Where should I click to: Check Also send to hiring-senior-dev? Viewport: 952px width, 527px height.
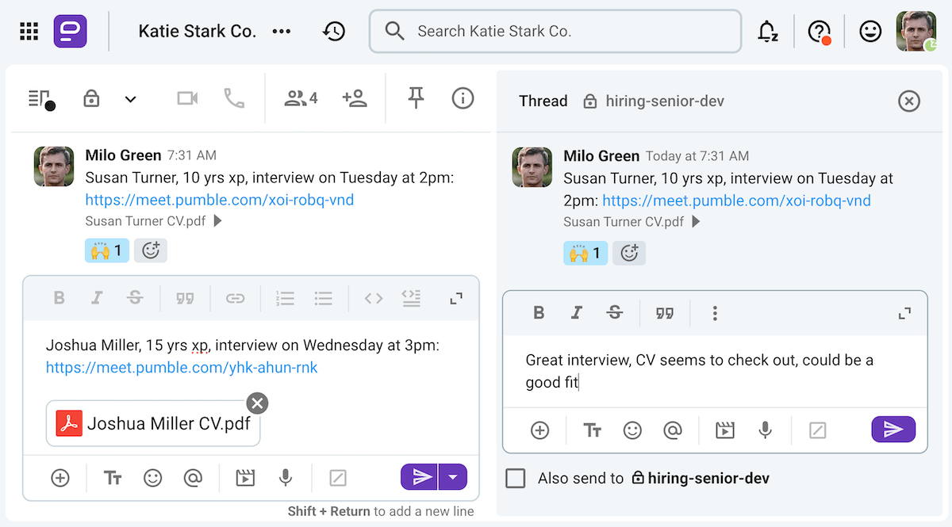(516, 478)
